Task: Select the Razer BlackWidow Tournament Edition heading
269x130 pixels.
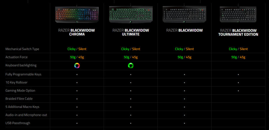Action: pyautogui.click(x=238, y=32)
